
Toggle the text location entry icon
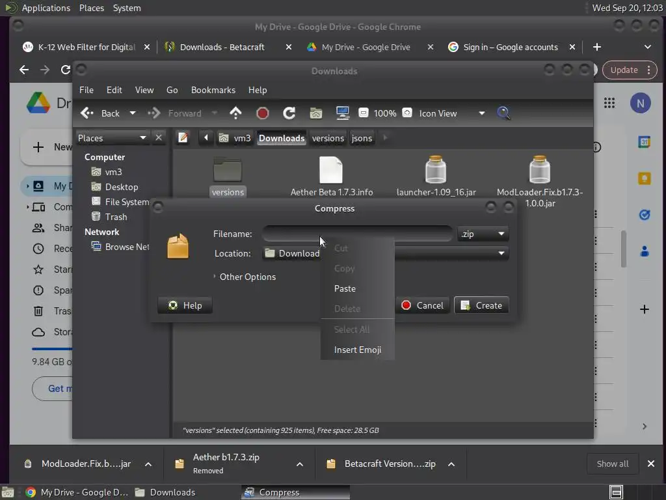tap(183, 138)
